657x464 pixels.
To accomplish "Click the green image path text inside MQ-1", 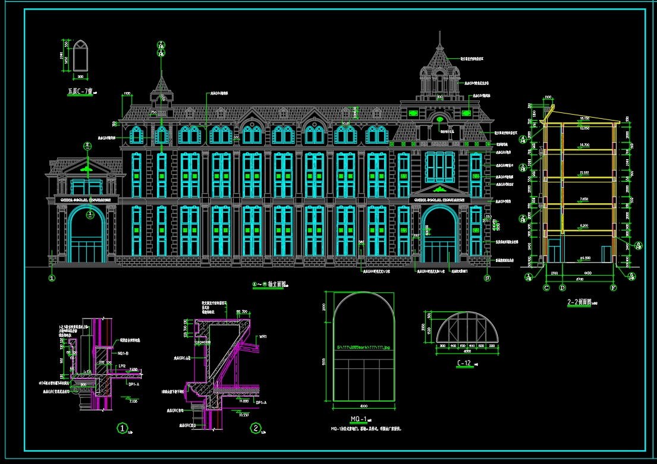I will click(363, 346).
